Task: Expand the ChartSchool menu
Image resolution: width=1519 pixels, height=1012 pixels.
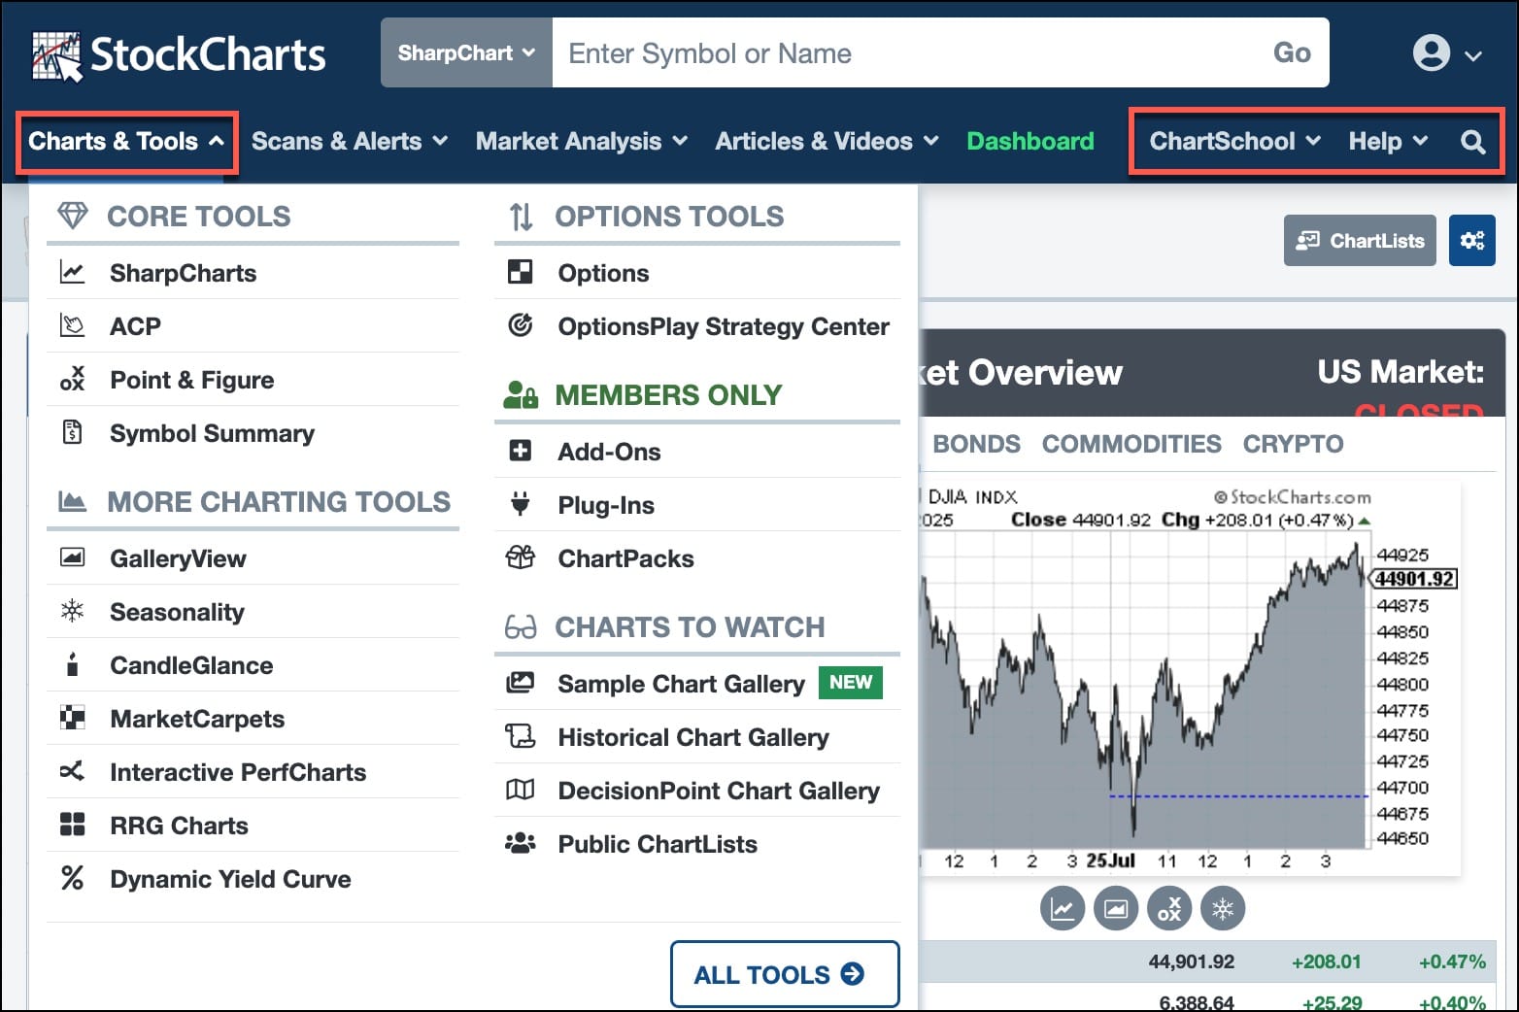Action: pyautogui.click(x=1233, y=142)
